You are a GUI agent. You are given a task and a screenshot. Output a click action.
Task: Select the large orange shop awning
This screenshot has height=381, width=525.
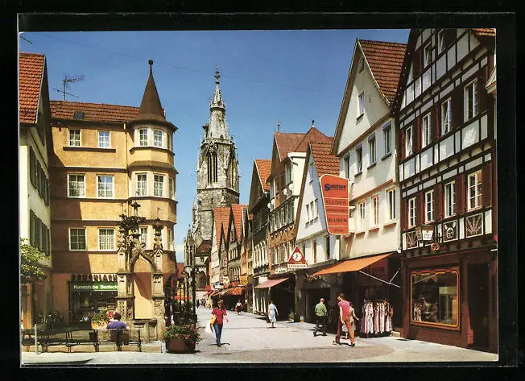[x=353, y=264]
